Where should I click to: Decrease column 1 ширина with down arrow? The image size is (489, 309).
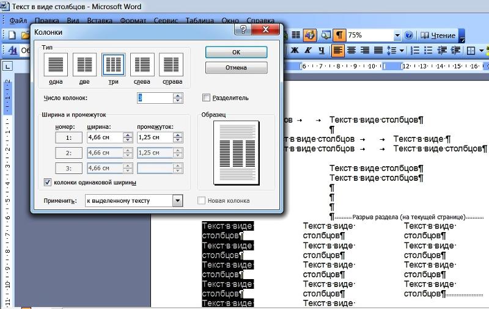[128, 140]
